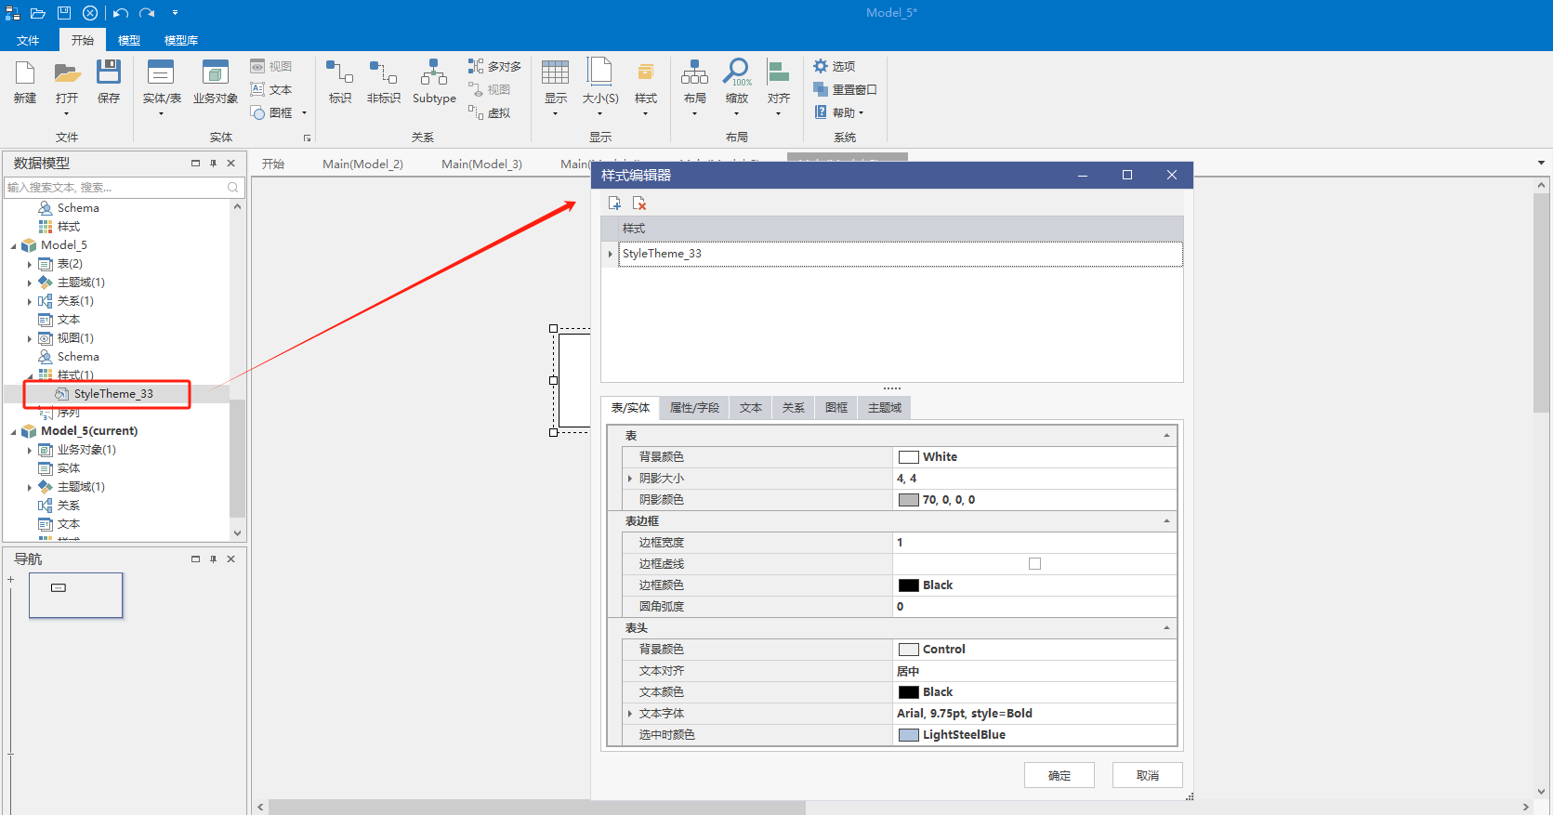Expand the 表(2) tree node

tap(30, 264)
